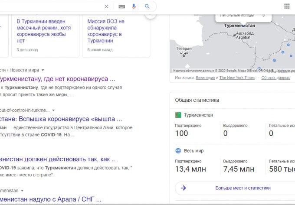Screen dimensions: 295x205
Task: Open the on-screen keyboard input tool
Action: pyautogui.click(x=121, y=7)
